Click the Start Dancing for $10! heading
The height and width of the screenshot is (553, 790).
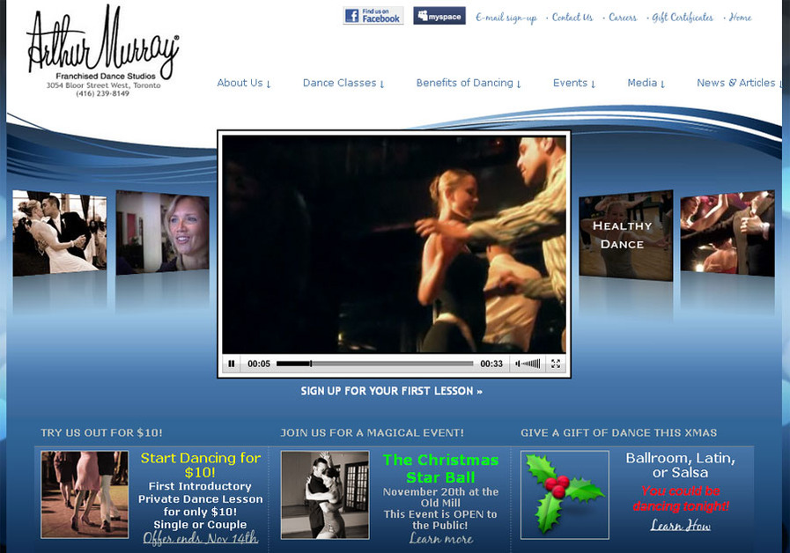click(x=201, y=465)
